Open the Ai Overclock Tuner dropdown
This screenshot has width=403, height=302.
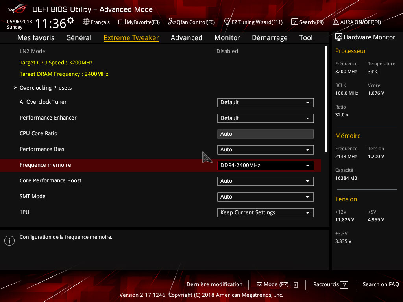click(x=266, y=103)
